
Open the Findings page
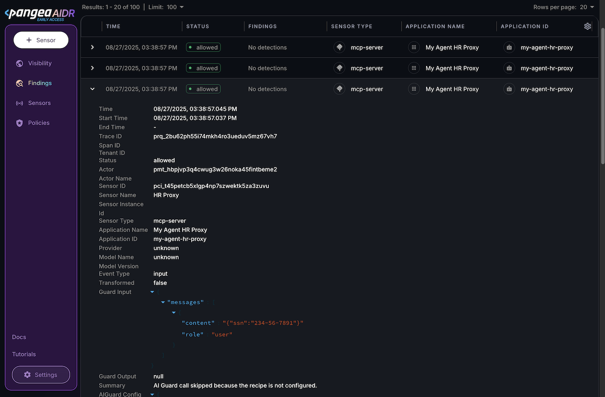click(40, 83)
